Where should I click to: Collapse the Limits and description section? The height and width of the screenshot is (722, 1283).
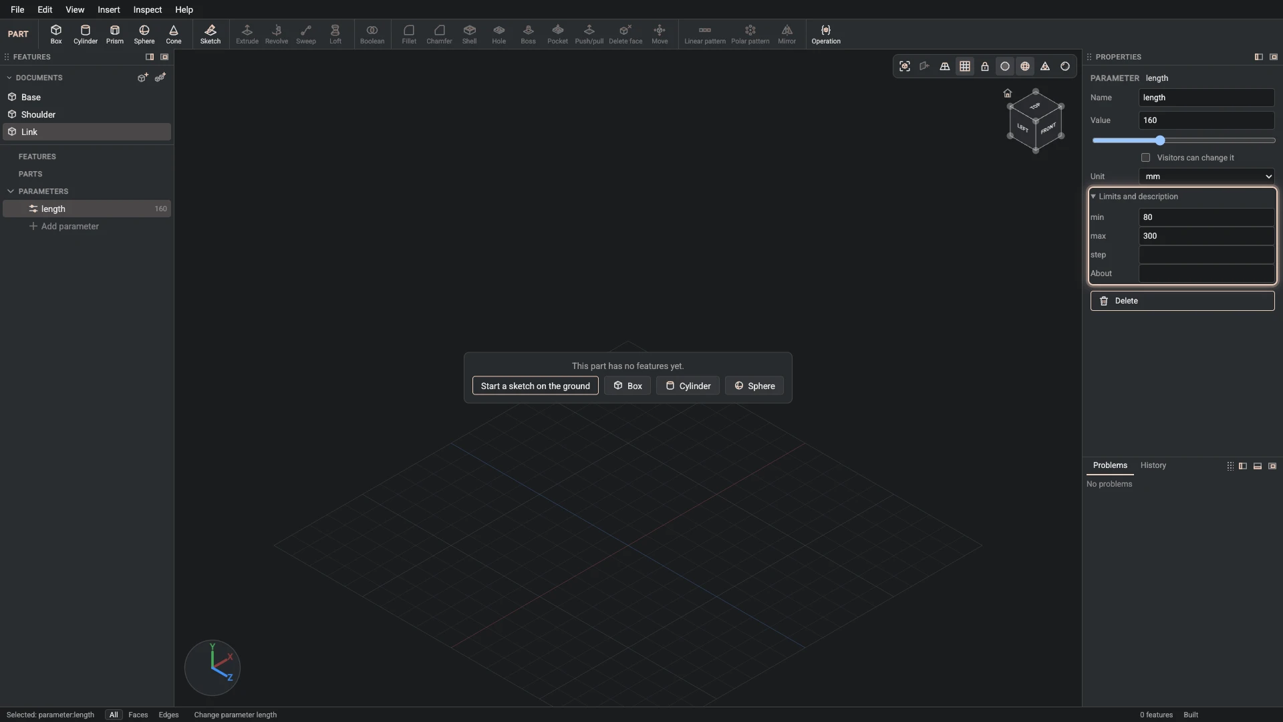click(1134, 197)
